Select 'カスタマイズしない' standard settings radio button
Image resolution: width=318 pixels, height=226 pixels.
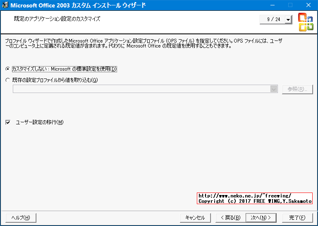pyautogui.click(x=8, y=69)
